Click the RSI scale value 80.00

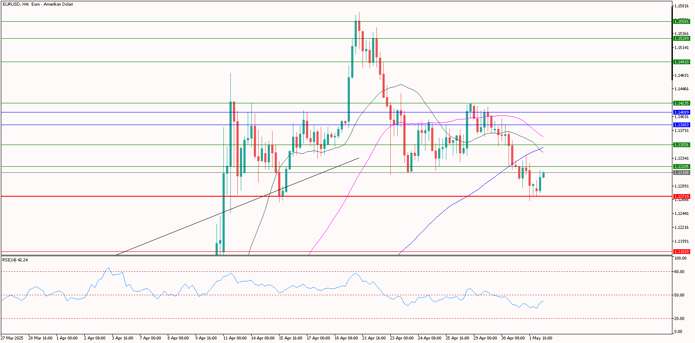coord(679,272)
